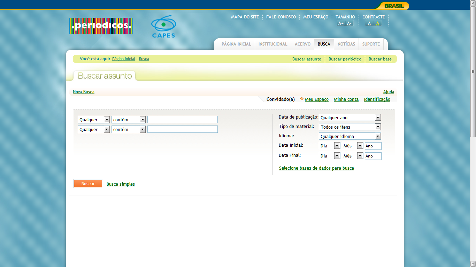Select the high contrast yellow A icon
Screen dimensions: 476x267
tap(377, 24)
